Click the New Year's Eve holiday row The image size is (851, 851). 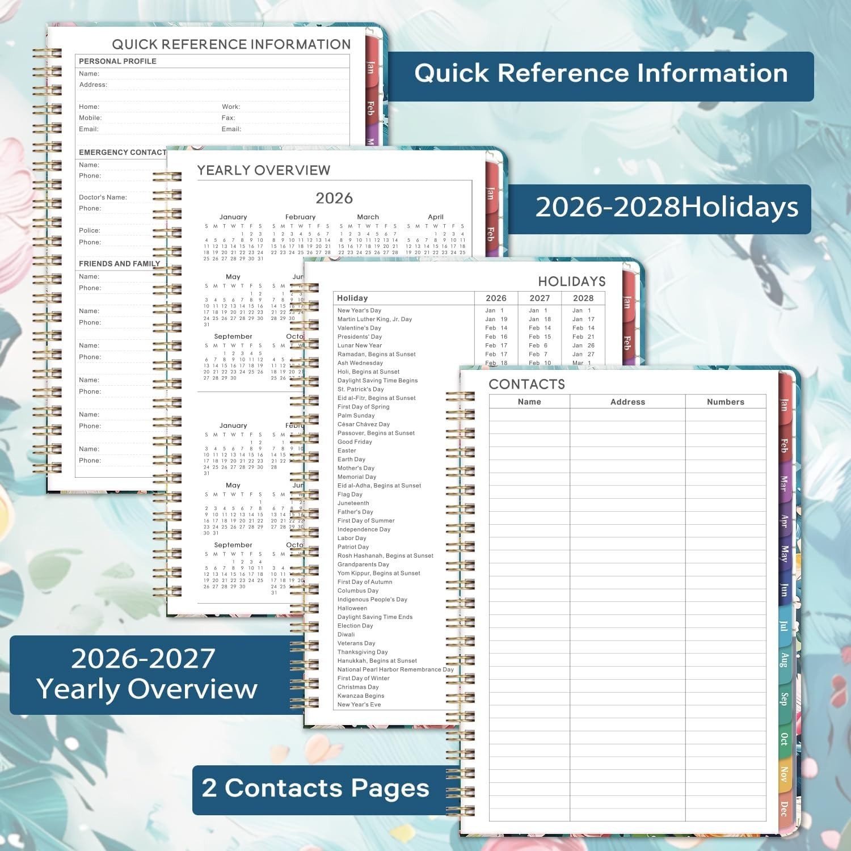click(396, 705)
